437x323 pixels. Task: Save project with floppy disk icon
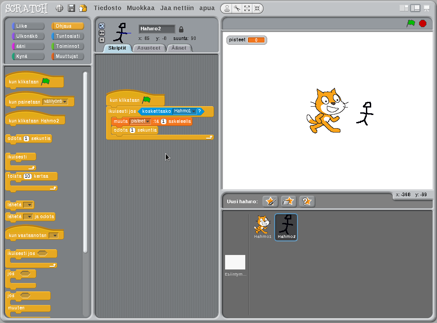click(x=72, y=8)
